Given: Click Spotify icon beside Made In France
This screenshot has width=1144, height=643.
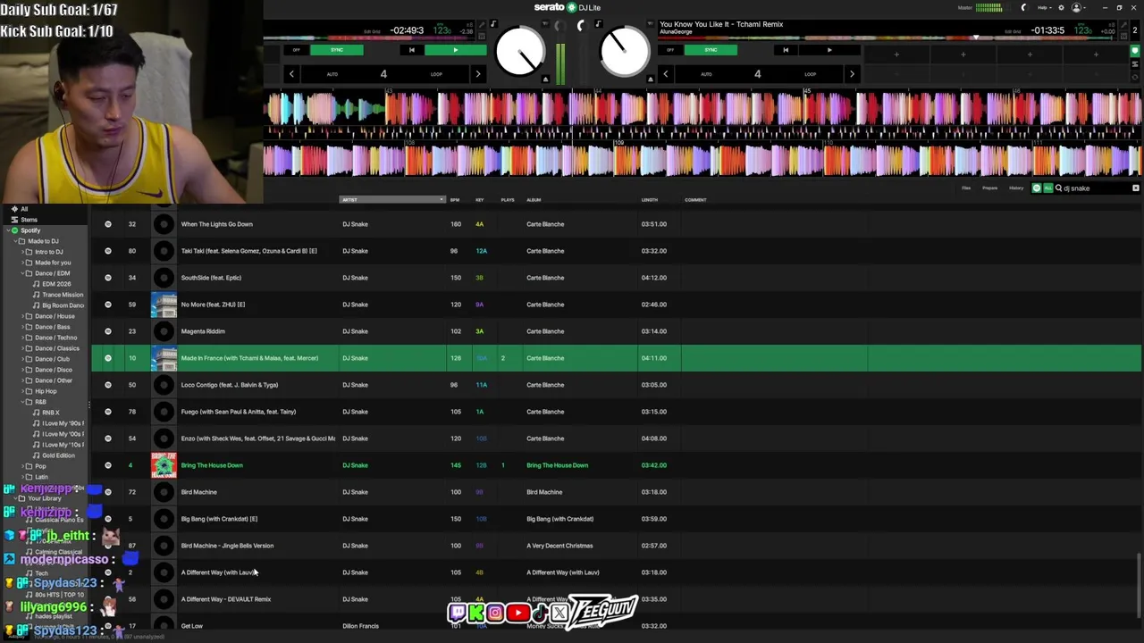Looking at the screenshot, I should tap(108, 358).
